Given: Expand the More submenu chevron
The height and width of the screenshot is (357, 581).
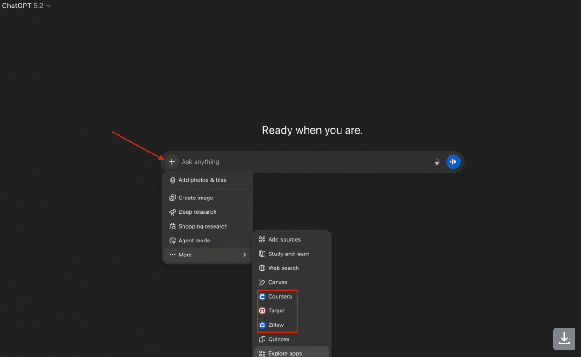Looking at the screenshot, I should click(x=244, y=255).
